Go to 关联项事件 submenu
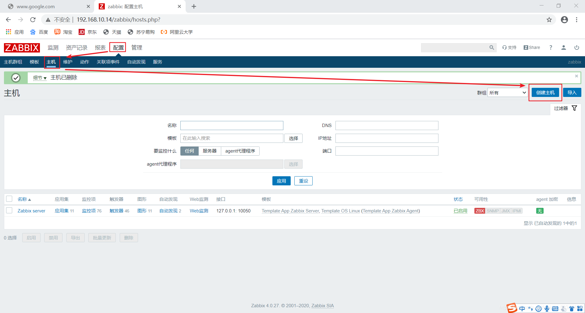Image resolution: width=585 pixels, height=313 pixels. coord(108,62)
